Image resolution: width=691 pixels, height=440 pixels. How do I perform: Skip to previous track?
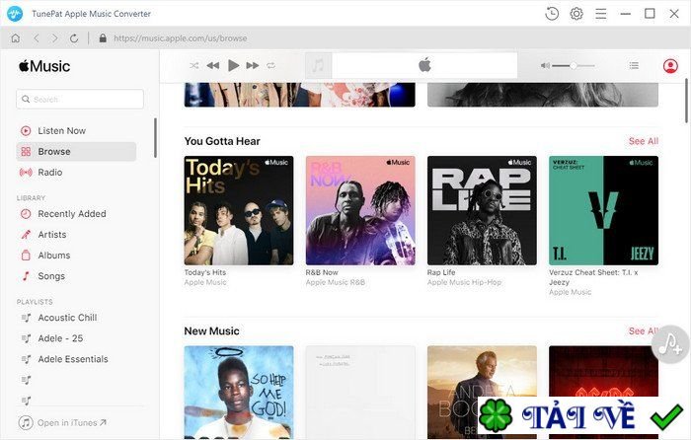click(x=213, y=66)
